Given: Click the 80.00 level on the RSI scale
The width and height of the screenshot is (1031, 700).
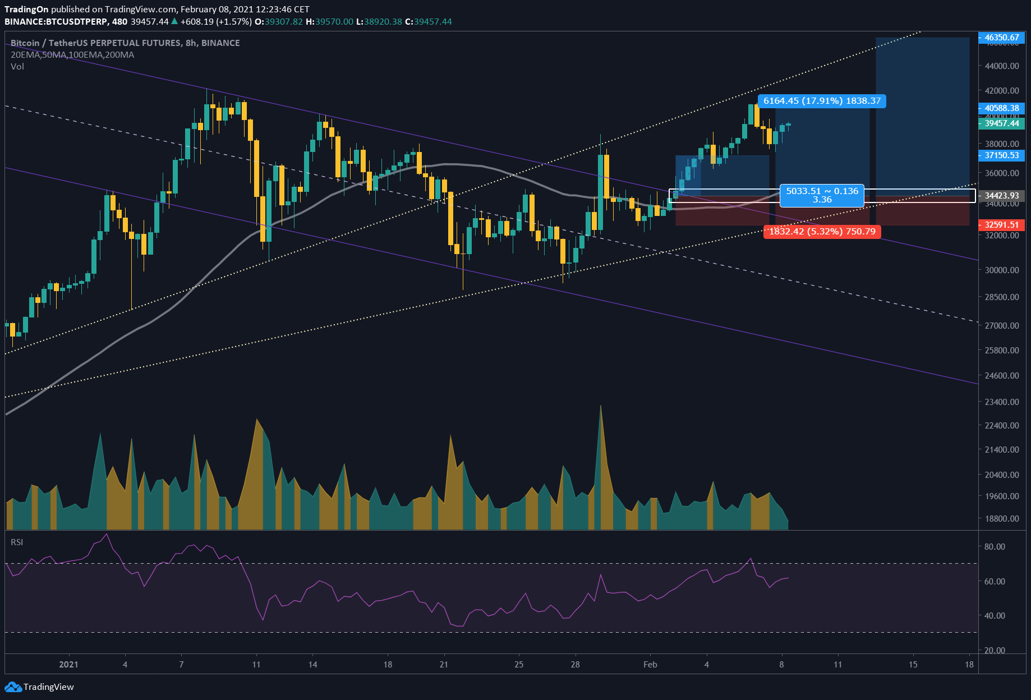Looking at the screenshot, I should click(995, 546).
